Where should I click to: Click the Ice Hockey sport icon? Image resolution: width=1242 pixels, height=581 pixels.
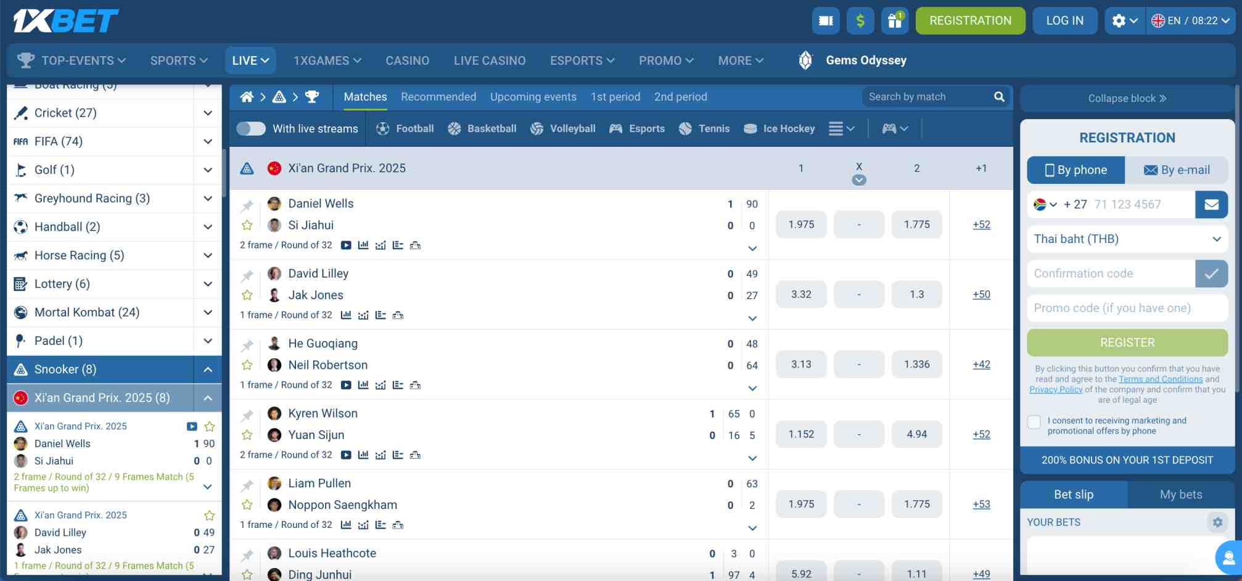750,128
